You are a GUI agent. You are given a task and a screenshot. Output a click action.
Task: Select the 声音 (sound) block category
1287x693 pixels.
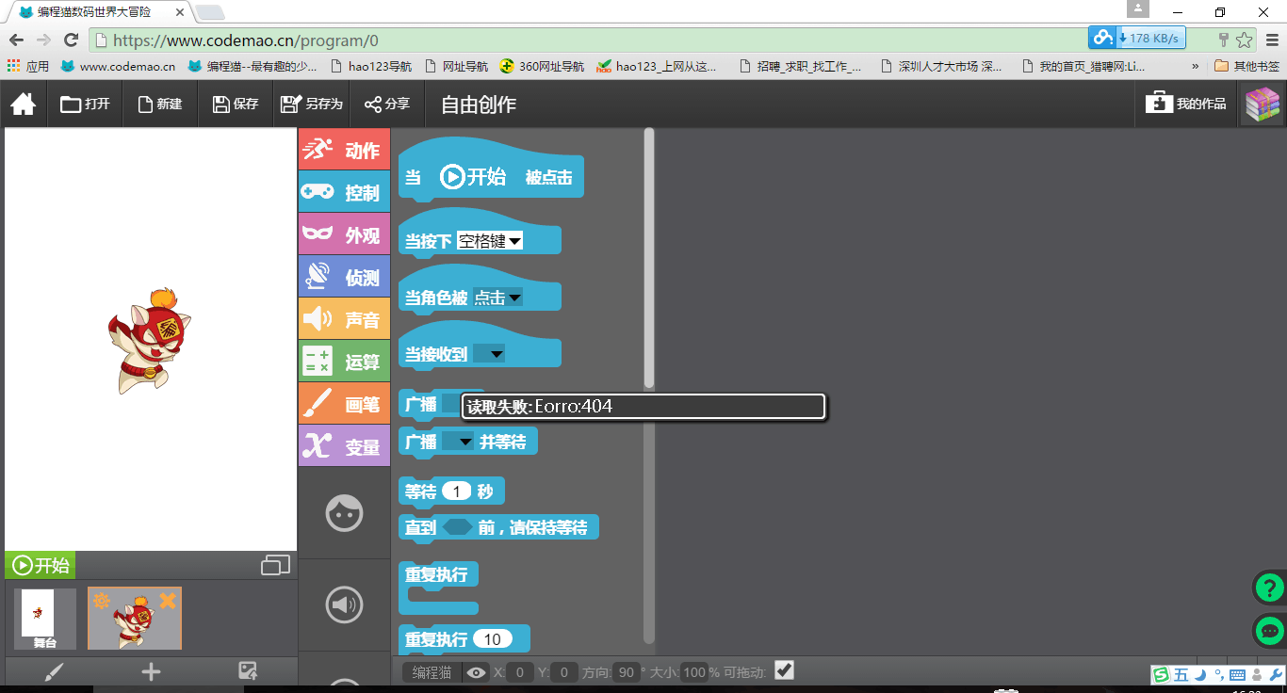344,319
